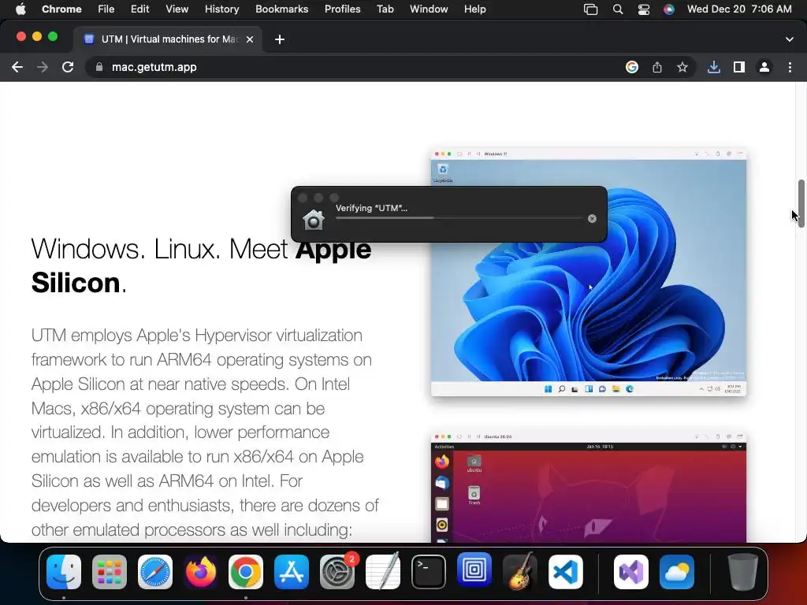Click the Verifying UTM progress bar

pyautogui.click(x=459, y=218)
